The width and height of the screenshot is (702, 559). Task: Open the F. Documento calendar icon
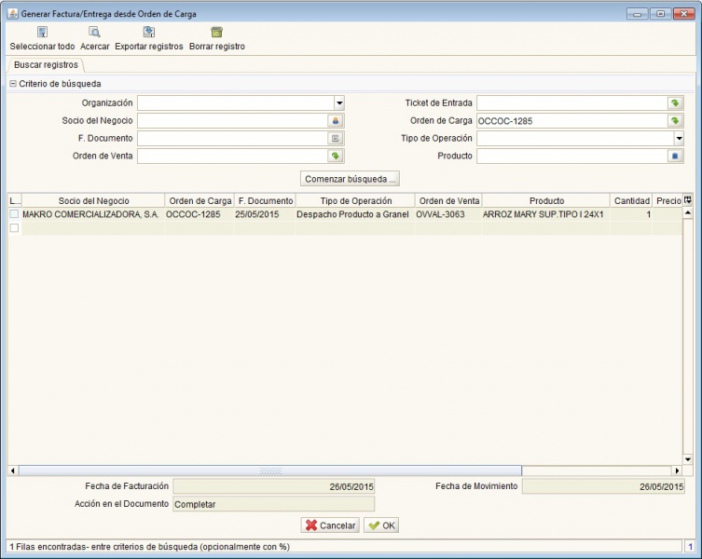pyautogui.click(x=336, y=139)
